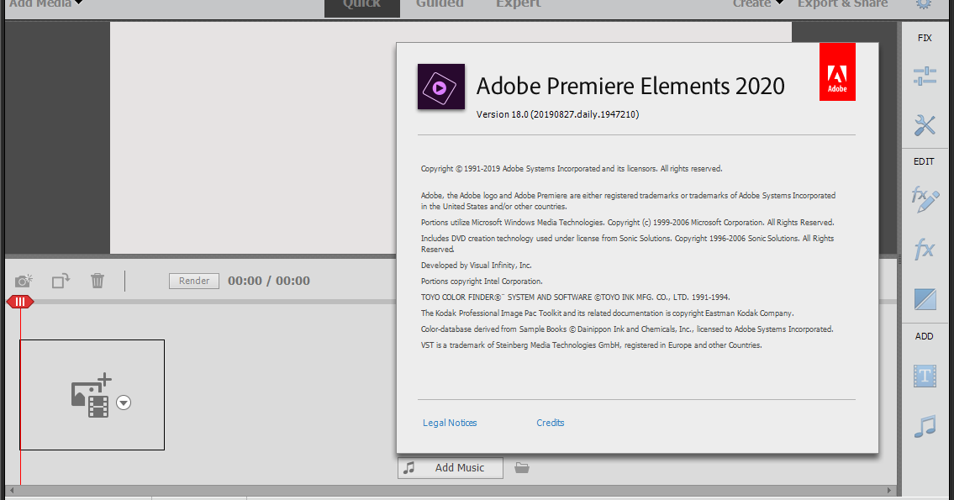
Task: Click the EDIT section label
Action: pyautogui.click(x=925, y=161)
